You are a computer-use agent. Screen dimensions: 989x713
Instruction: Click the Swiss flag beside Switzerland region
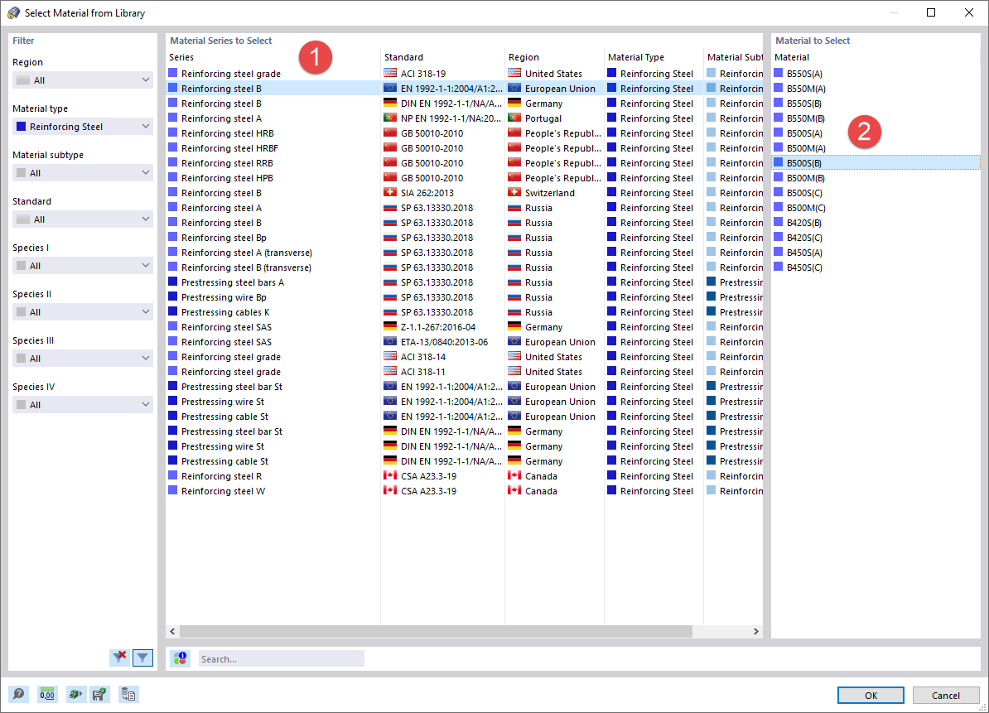[x=514, y=192]
